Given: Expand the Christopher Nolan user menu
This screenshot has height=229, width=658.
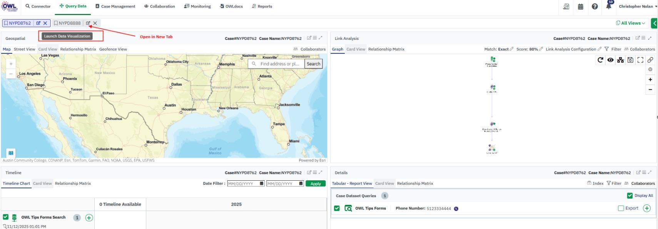Looking at the screenshot, I should (638, 7).
